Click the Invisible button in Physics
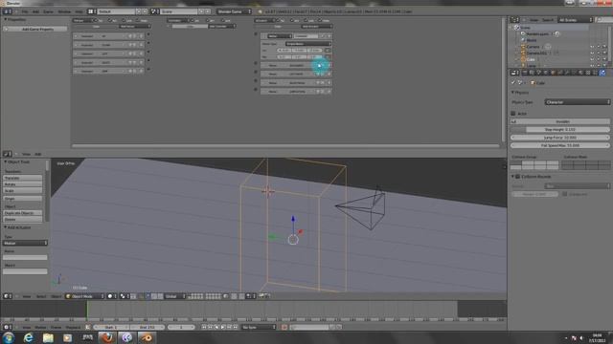 (560, 121)
